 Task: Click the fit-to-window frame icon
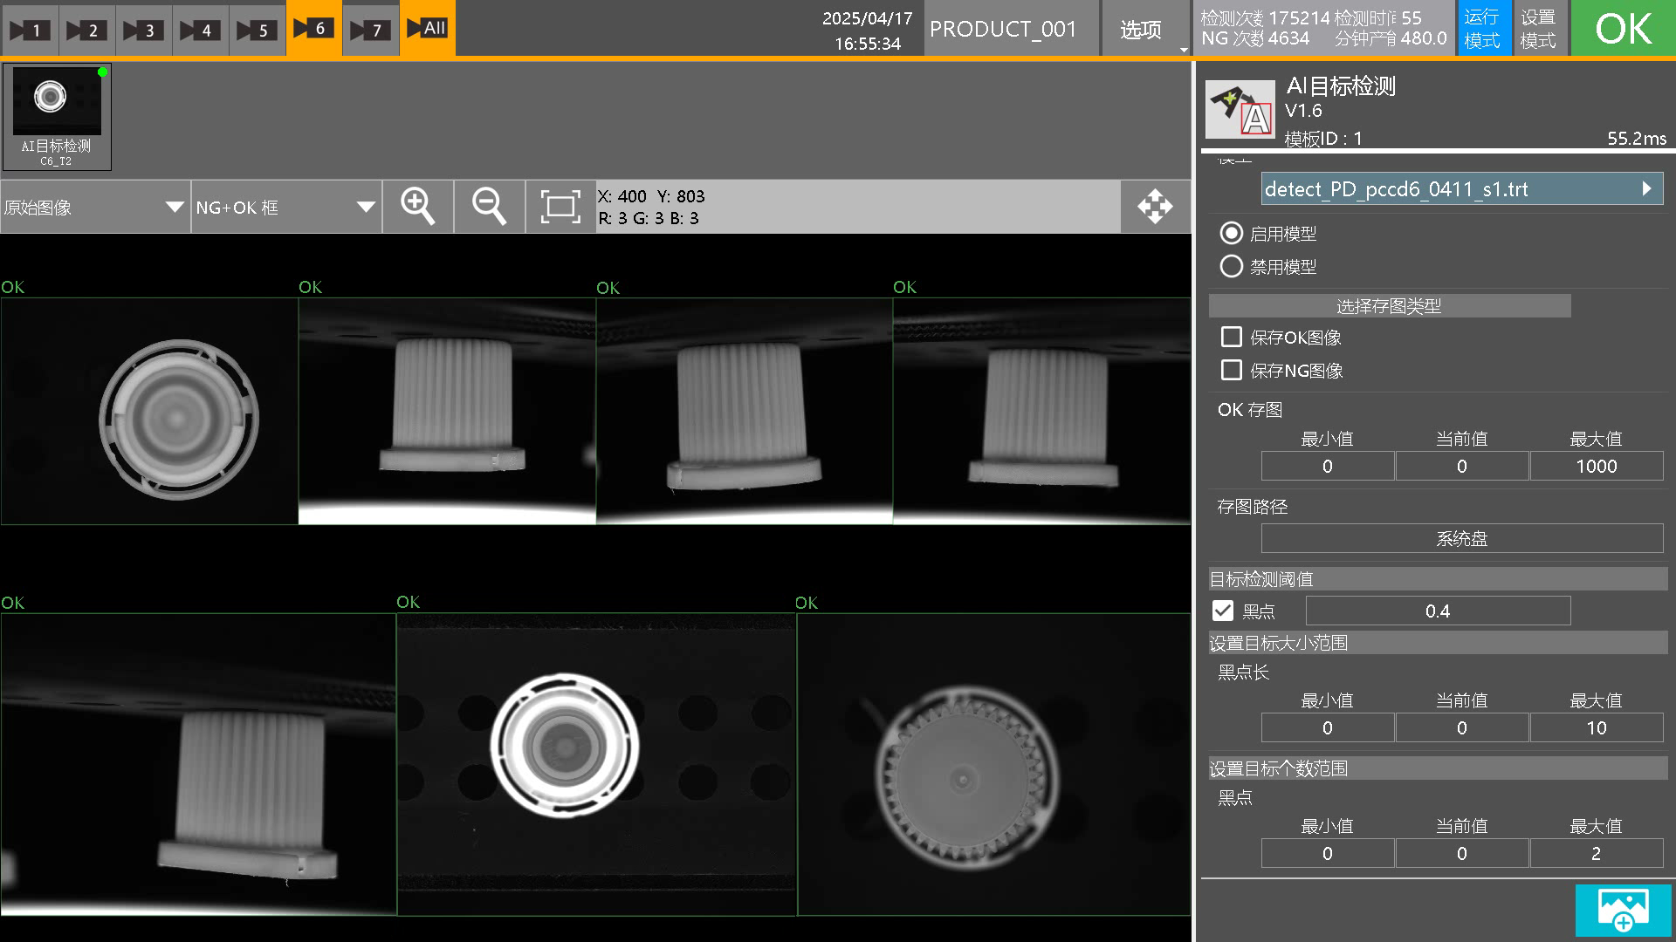pyautogui.click(x=560, y=207)
